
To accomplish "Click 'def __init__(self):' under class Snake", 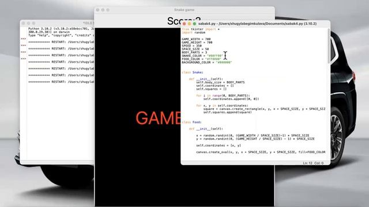I will [206, 79].
